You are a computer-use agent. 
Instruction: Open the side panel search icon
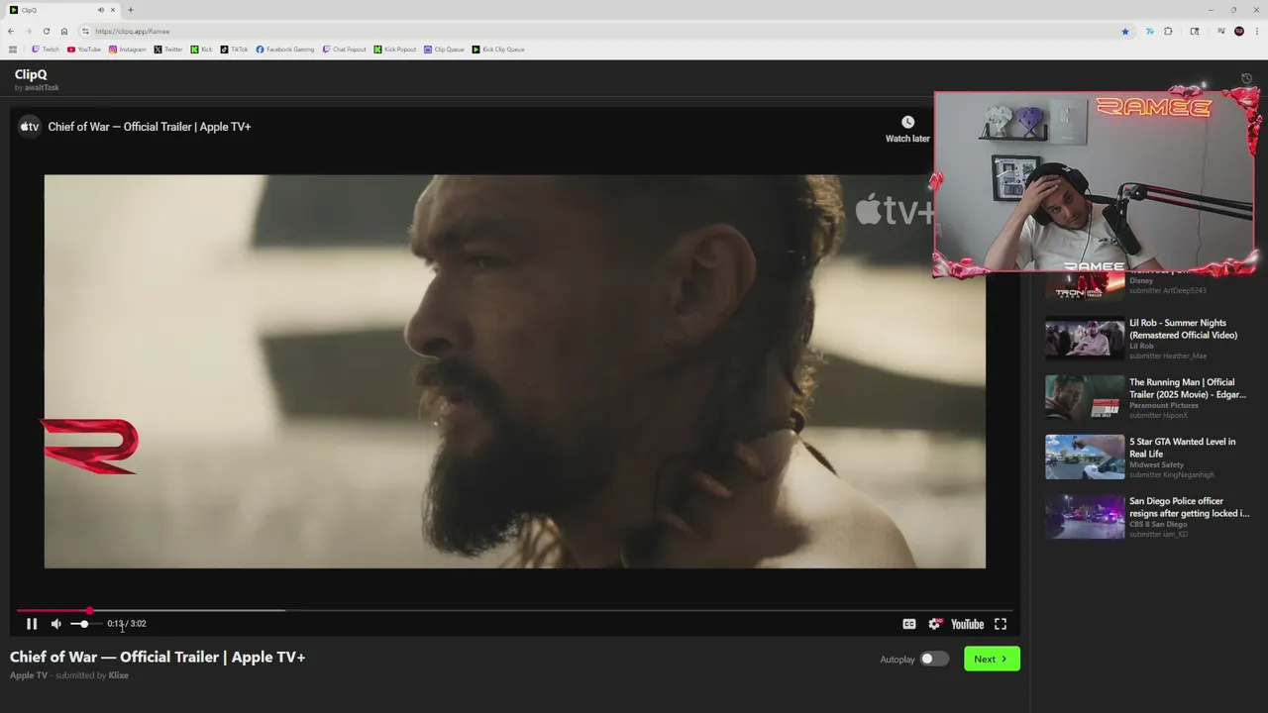pos(1195,31)
